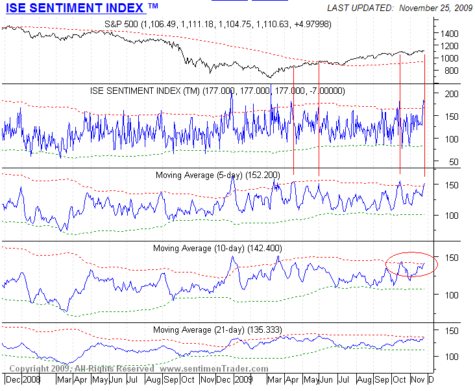
Task: Click the 100 label in the 10-day panel
Action: pyautogui.click(x=452, y=295)
